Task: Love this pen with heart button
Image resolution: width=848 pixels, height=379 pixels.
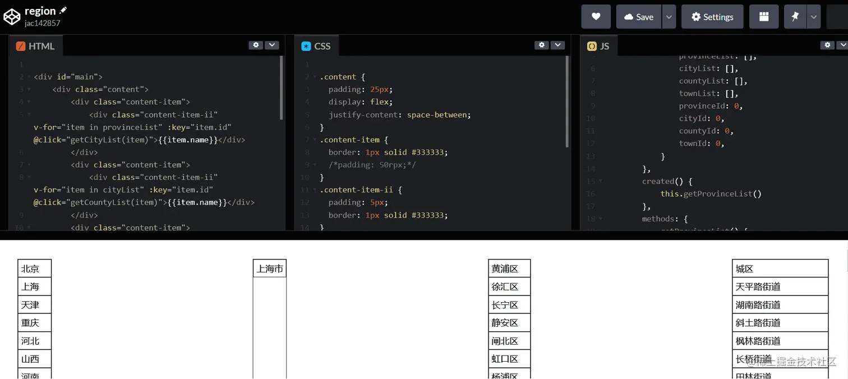Action: coord(596,17)
